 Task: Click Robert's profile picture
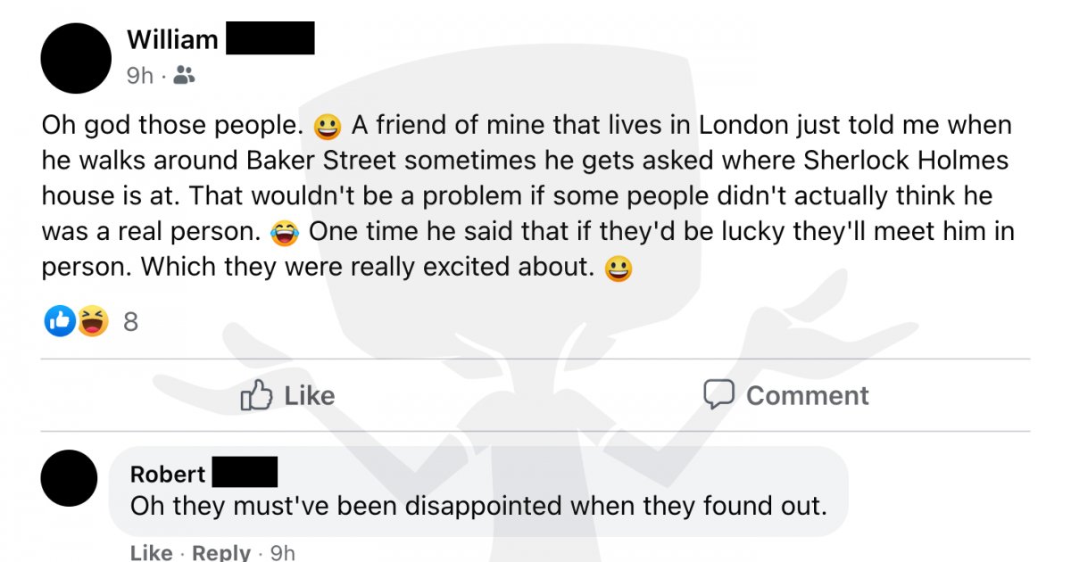(69, 478)
